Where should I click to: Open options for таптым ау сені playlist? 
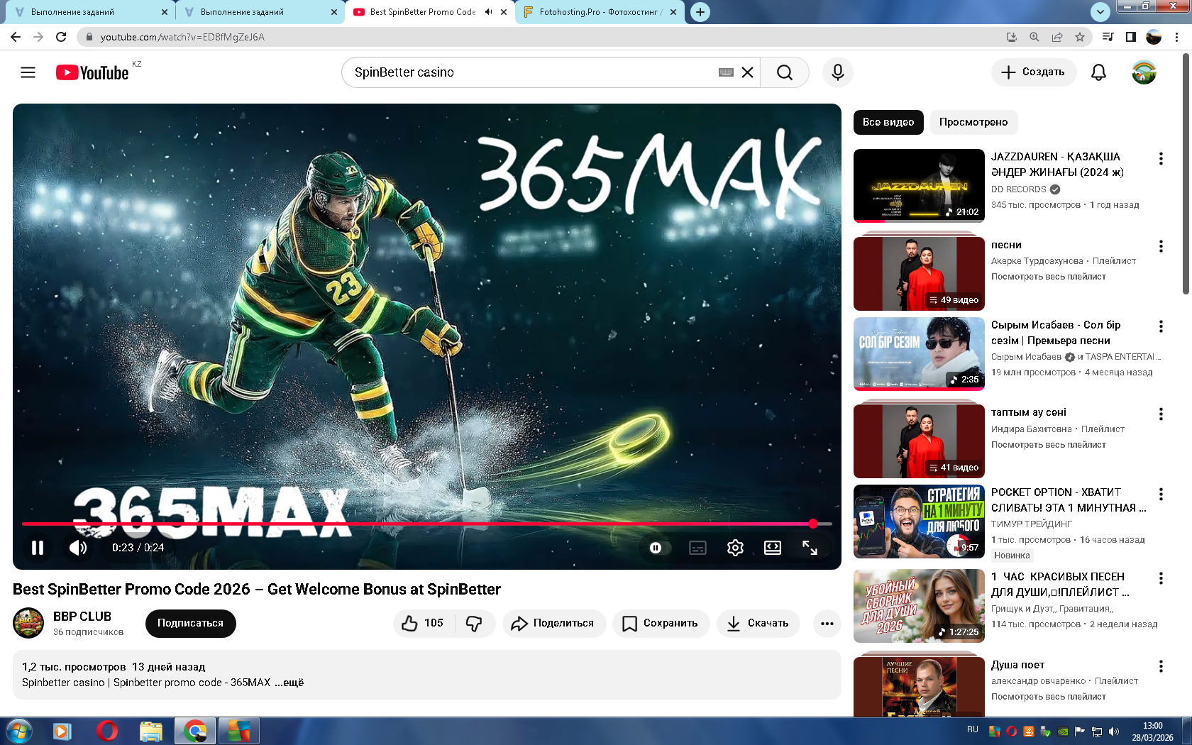(x=1161, y=414)
